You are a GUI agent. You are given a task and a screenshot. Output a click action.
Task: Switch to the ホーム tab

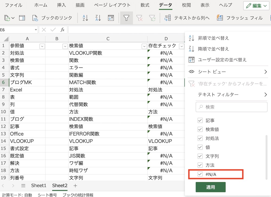pyautogui.click(x=41, y=5)
